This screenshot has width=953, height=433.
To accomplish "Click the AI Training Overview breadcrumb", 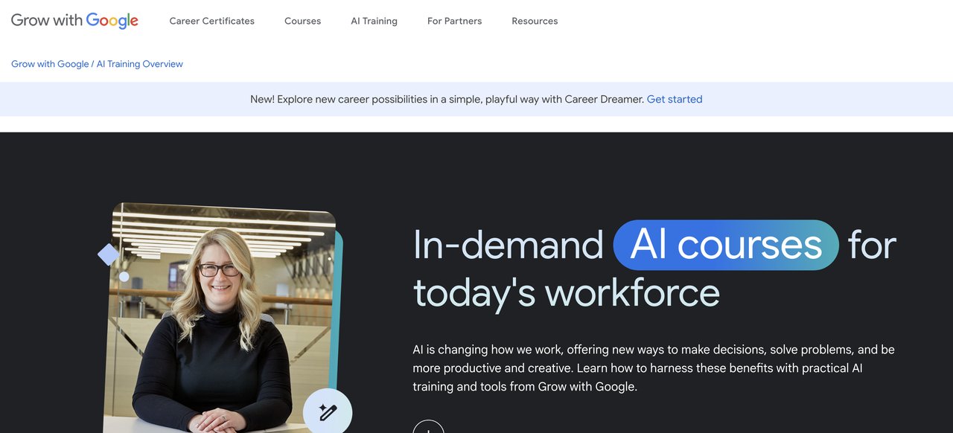I will coord(140,64).
